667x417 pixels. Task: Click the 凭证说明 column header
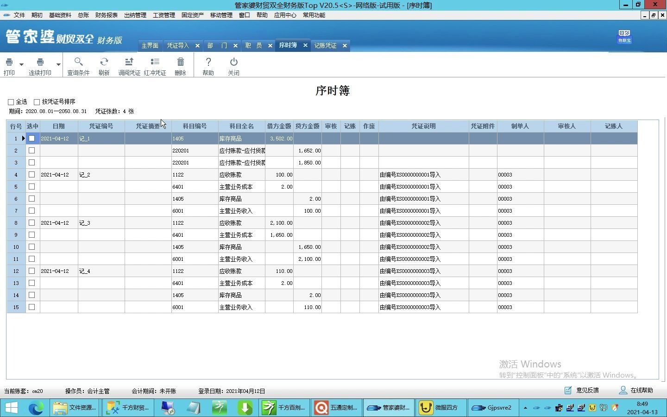tap(423, 126)
